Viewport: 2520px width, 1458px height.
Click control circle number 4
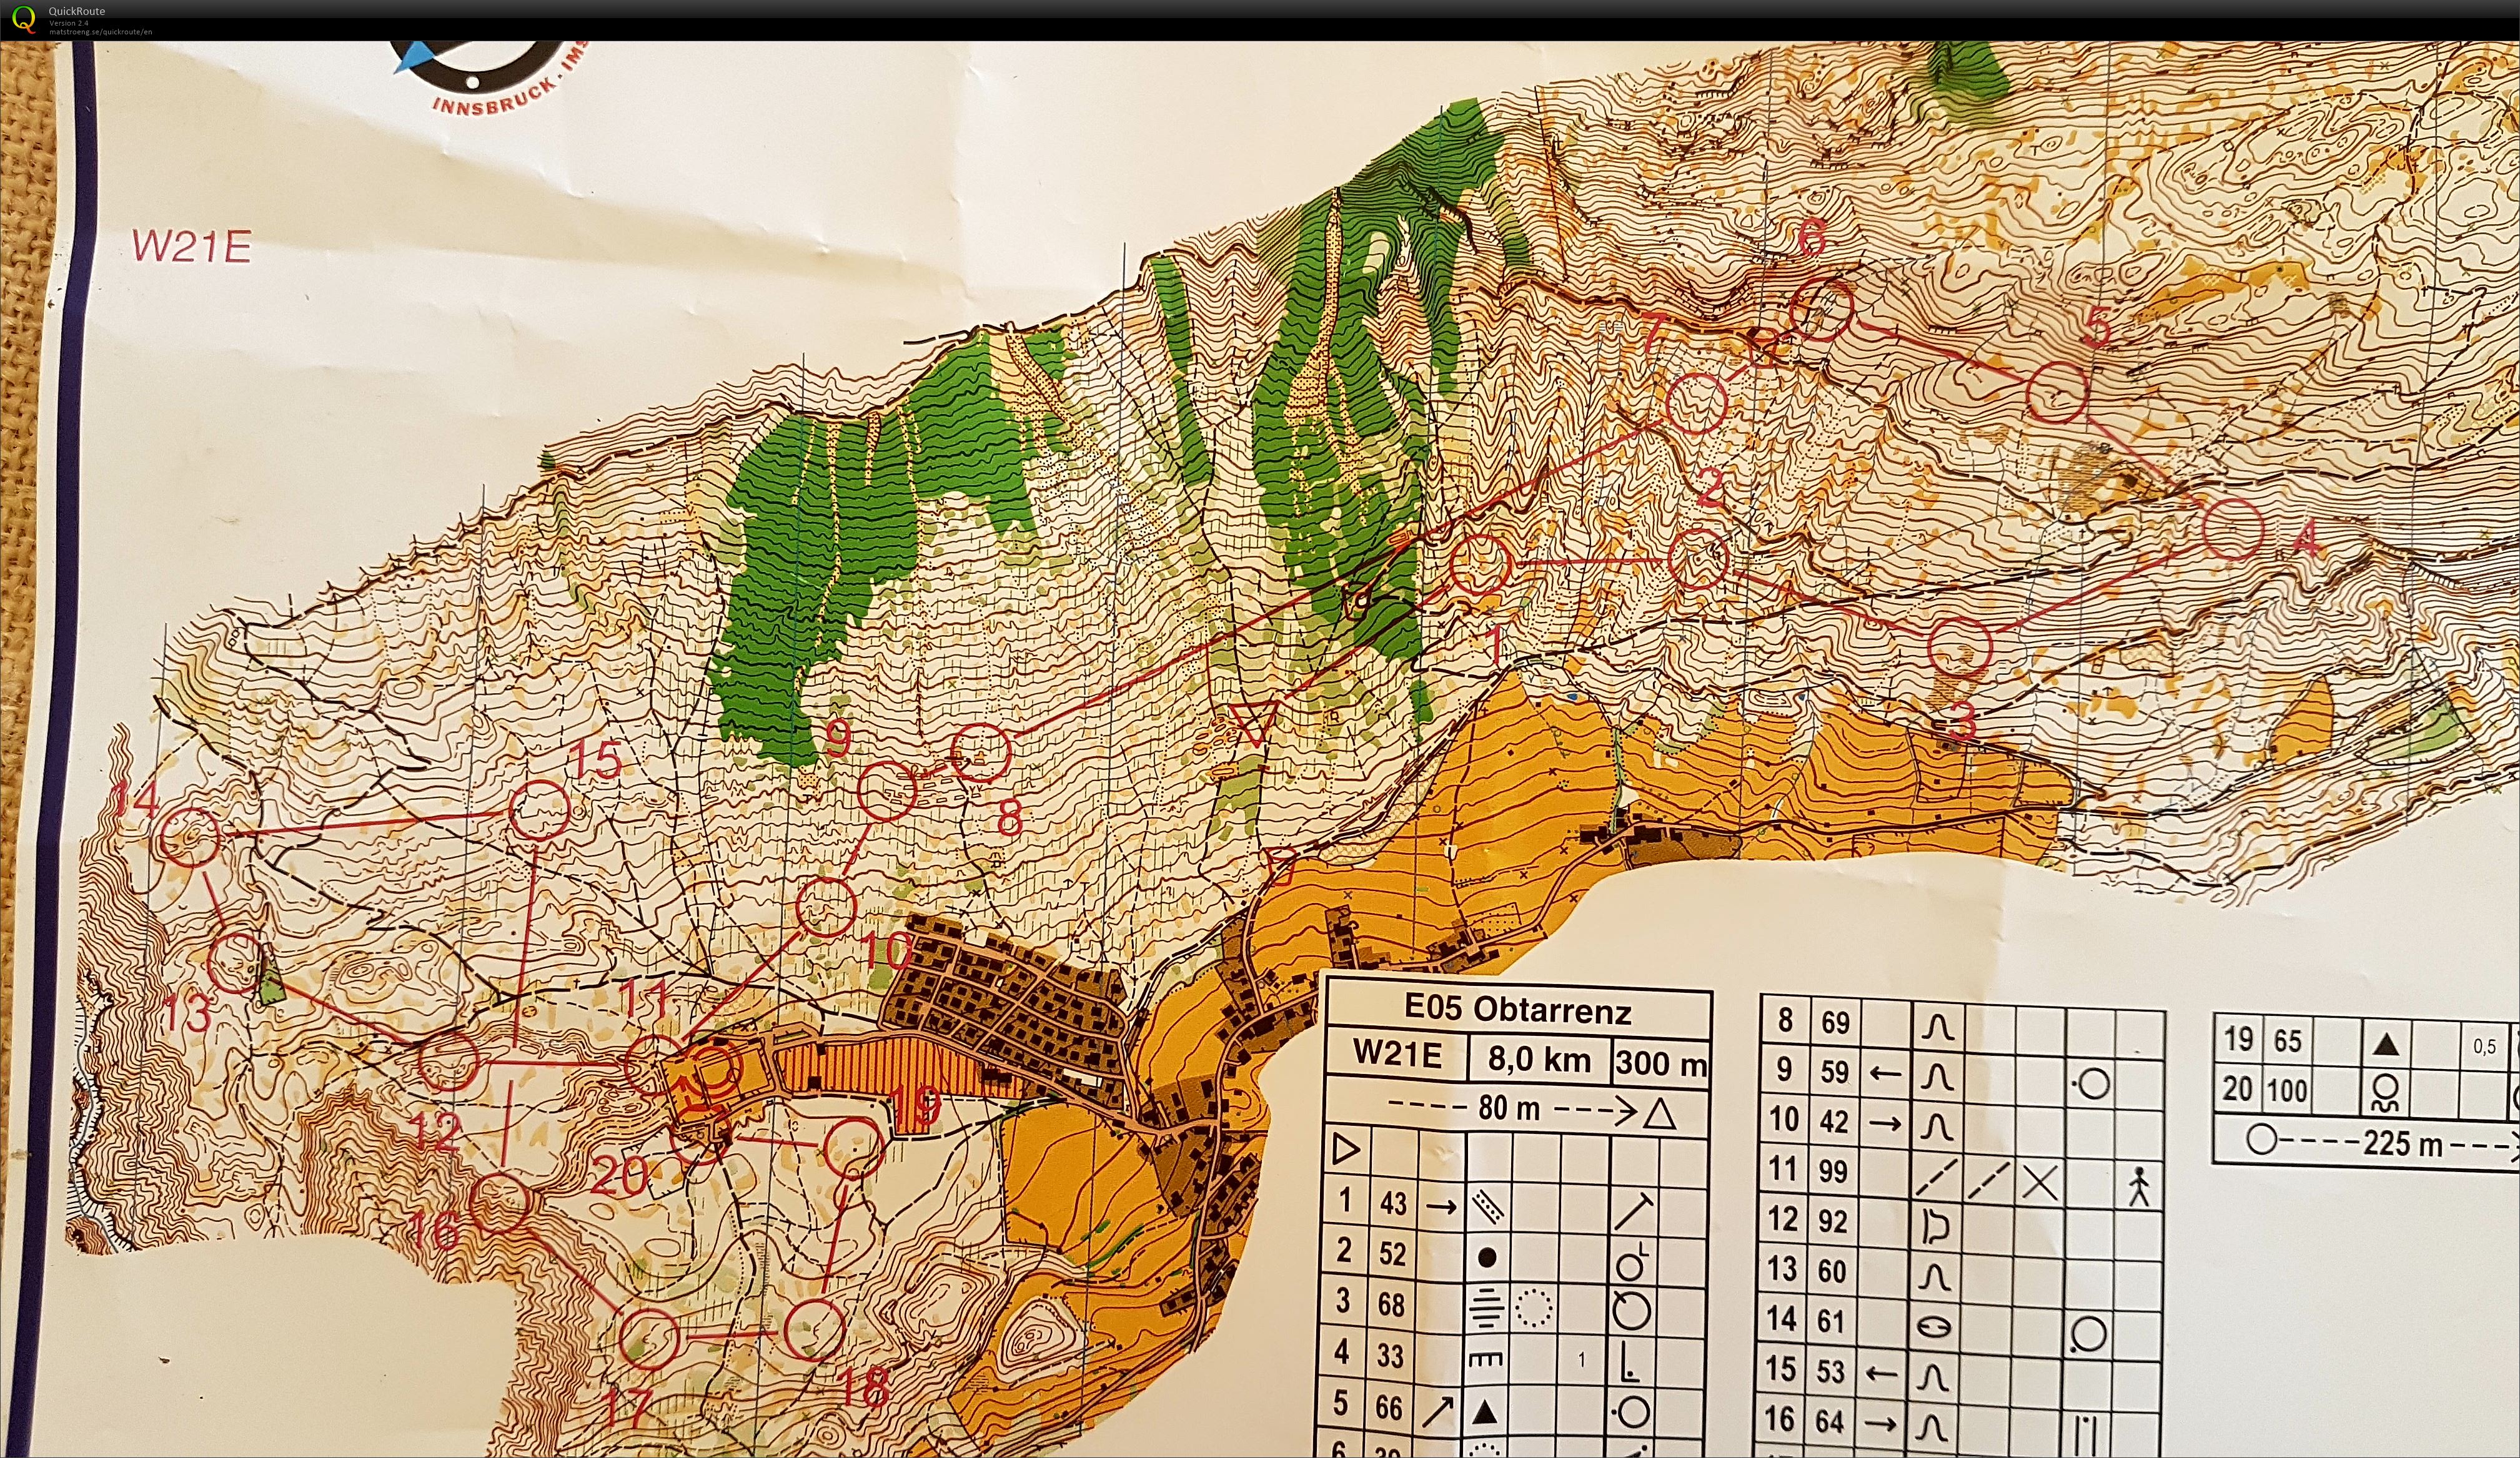coord(2232,529)
